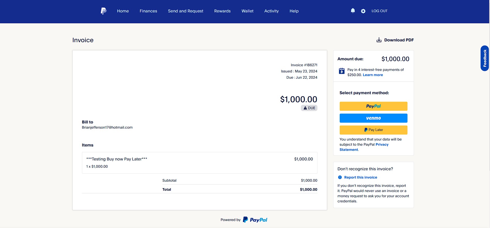This screenshot has height=228, width=490.
Task: Open the Finances menu
Action: pos(148,11)
